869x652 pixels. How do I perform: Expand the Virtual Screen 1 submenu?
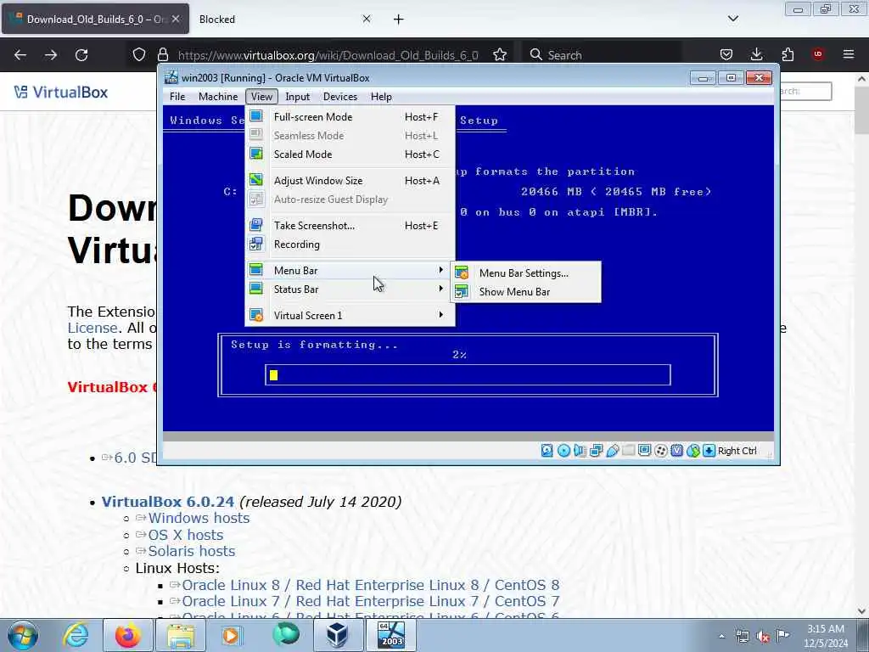350,315
